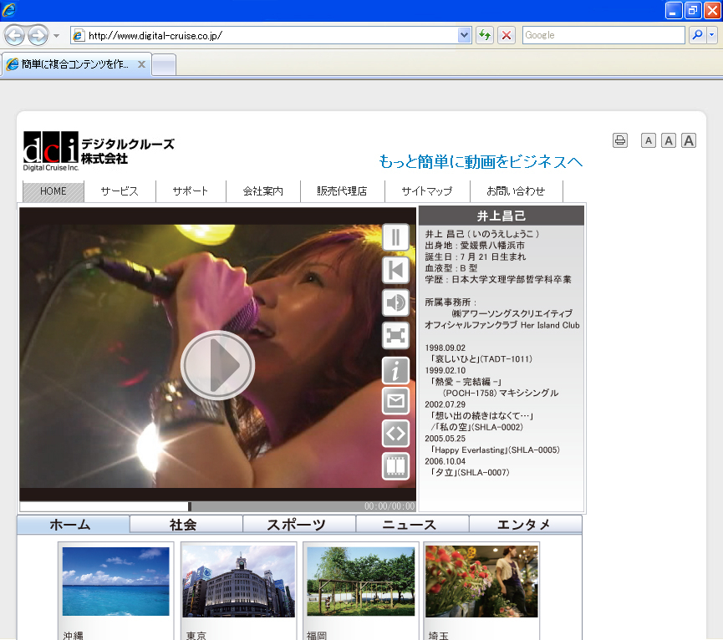This screenshot has width=723, height=640.
Task: Click the mail envelope icon in player
Action: point(395,401)
